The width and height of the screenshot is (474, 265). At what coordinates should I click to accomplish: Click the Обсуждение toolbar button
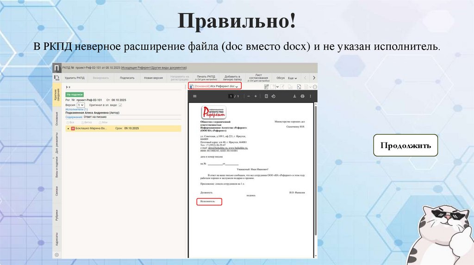[x=280, y=78]
